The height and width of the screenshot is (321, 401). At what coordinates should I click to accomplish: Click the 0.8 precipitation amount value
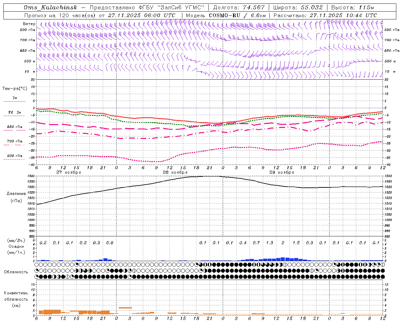click(x=110, y=243)
